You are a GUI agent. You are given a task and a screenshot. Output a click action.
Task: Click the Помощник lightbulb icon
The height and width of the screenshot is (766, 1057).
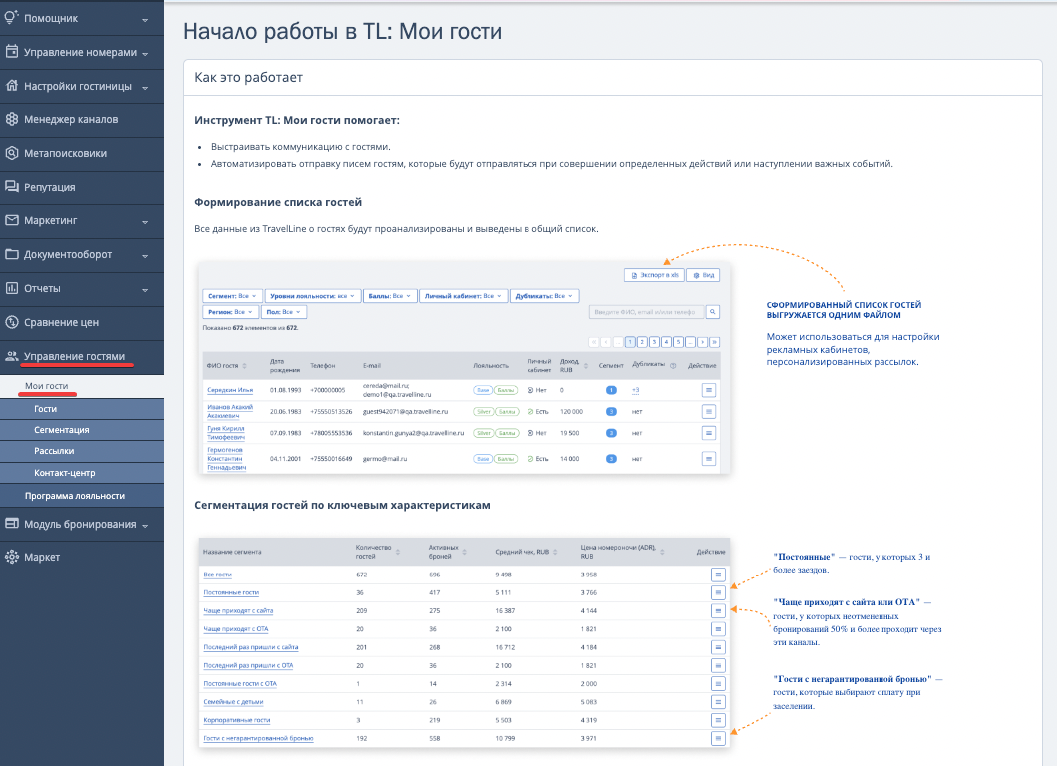(x=11, y=17)
